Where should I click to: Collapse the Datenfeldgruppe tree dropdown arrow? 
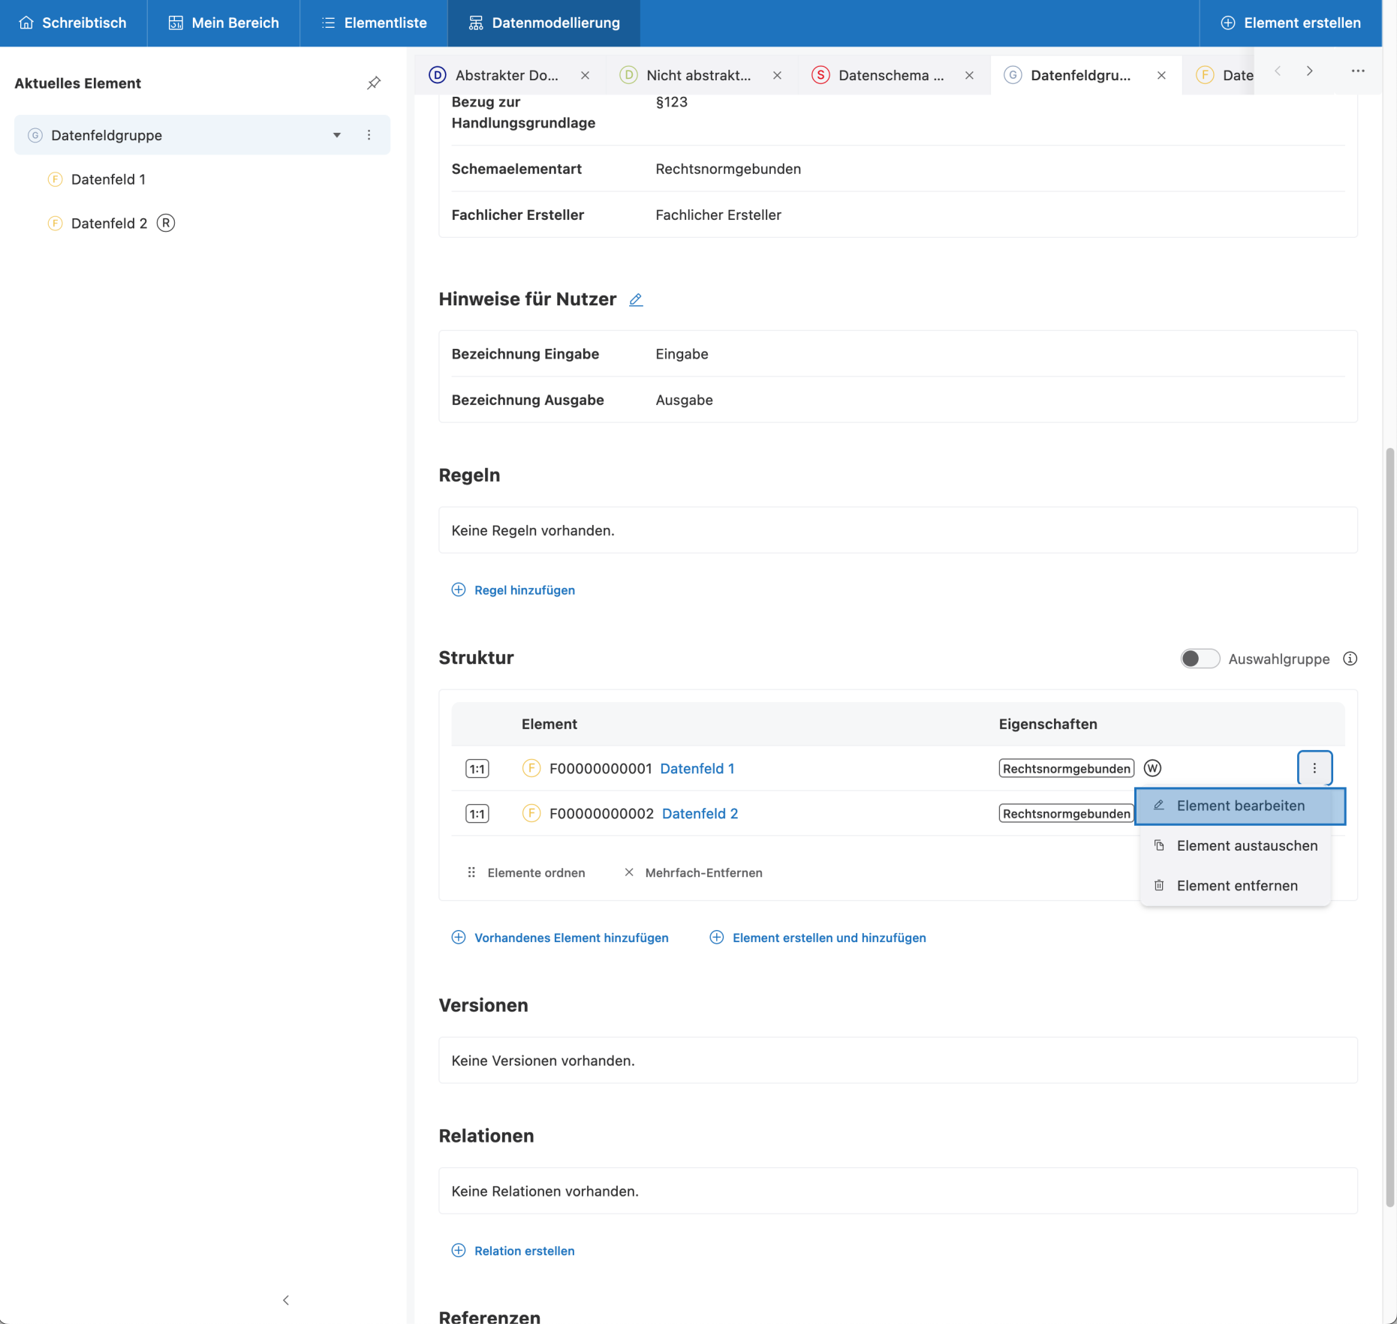tap(337, 135)
